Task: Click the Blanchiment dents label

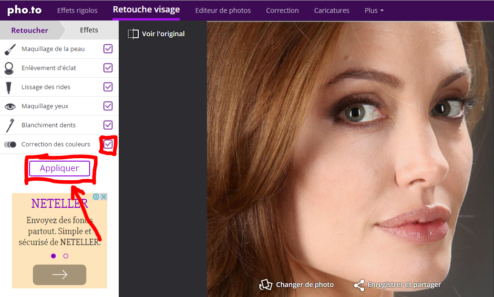Action: pos(49,125)
